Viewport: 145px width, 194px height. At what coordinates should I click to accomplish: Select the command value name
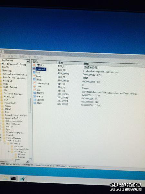[41, 69]
